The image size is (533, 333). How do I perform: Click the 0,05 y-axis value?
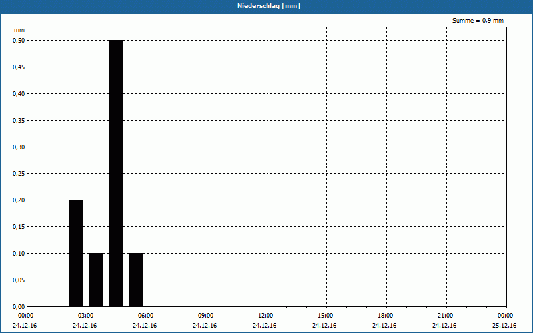click(x=19, y=280)
